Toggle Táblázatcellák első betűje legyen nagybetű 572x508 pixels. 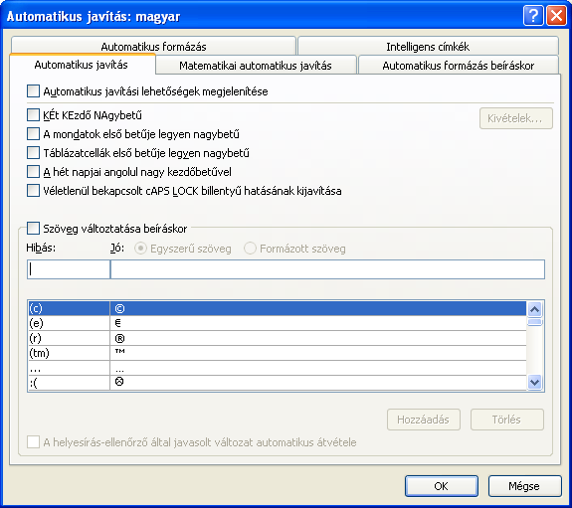33,153
